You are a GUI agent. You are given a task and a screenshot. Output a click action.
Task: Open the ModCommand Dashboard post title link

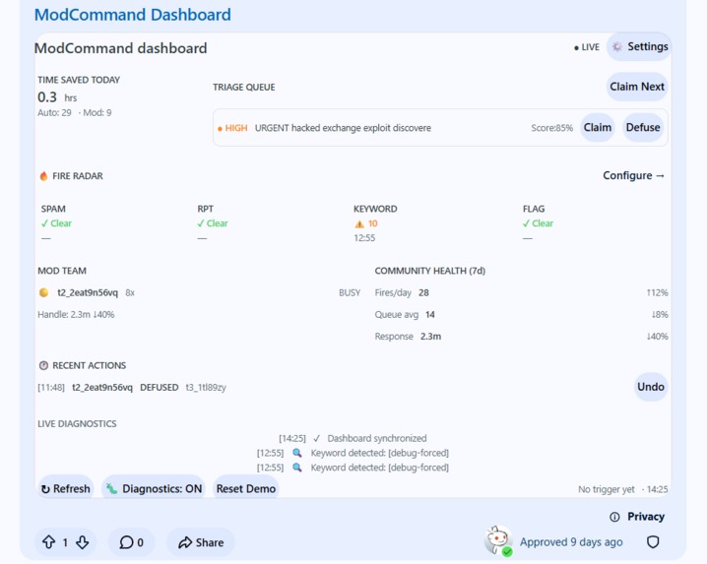133,15
